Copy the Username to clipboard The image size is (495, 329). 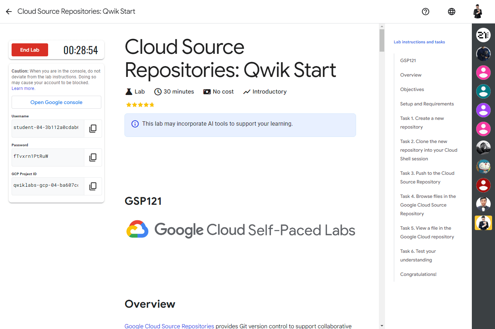point(93,129)
